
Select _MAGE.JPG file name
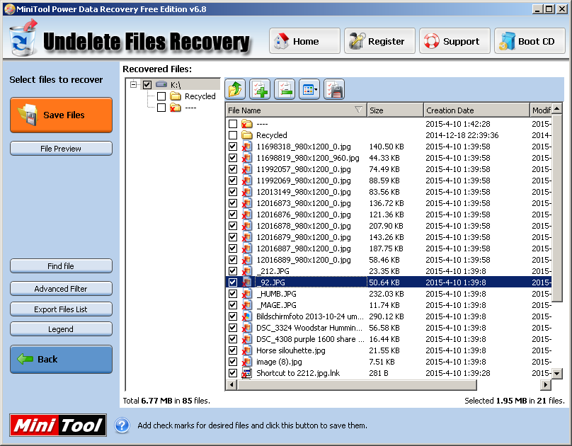[x=276, y=305]
